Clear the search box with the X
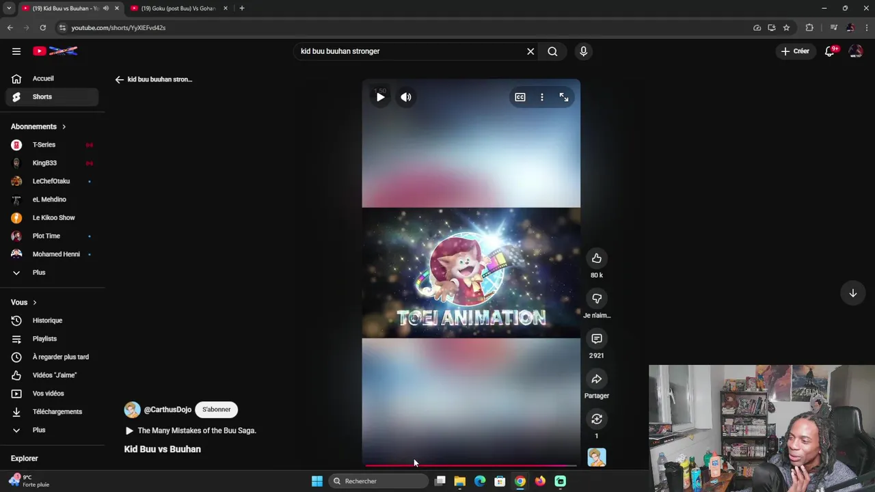The width and height of the screenshot is (875, 492). tap(530, 51)
